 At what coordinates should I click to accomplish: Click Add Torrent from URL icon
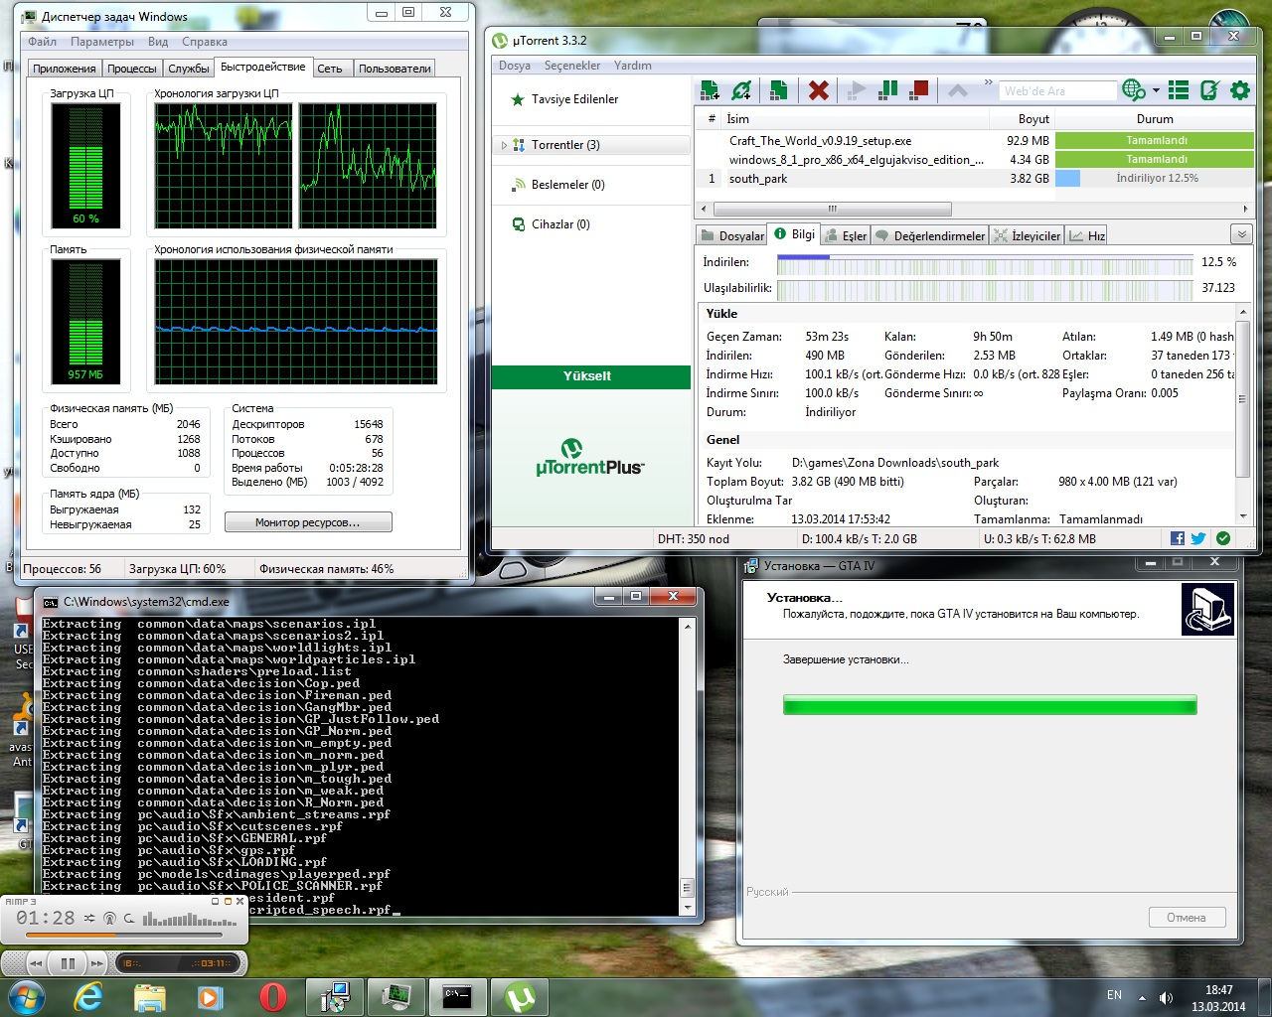(x=741, y=90)
